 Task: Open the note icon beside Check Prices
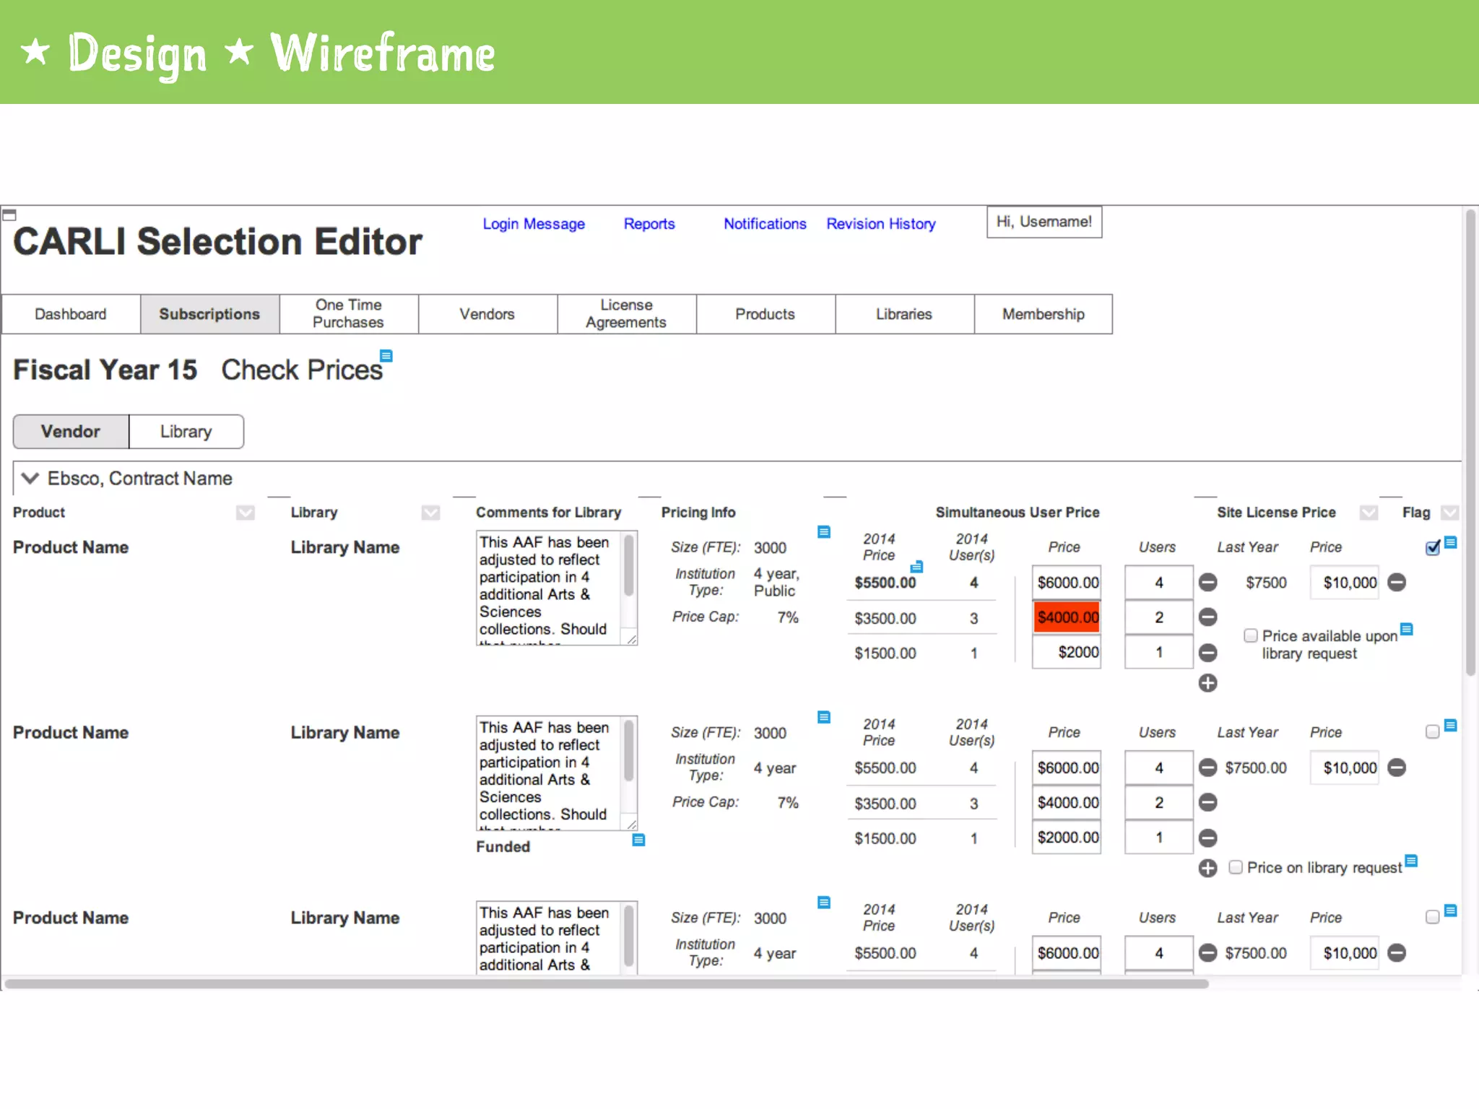click(386, 356)
